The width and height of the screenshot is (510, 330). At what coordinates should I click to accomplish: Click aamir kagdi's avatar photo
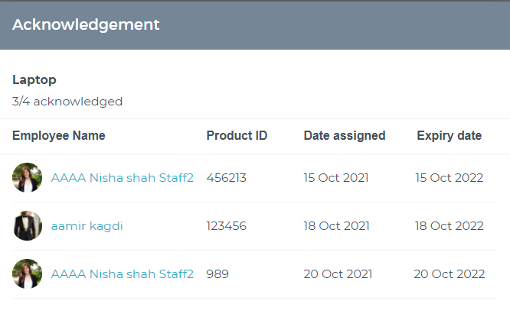click(28, 225)
